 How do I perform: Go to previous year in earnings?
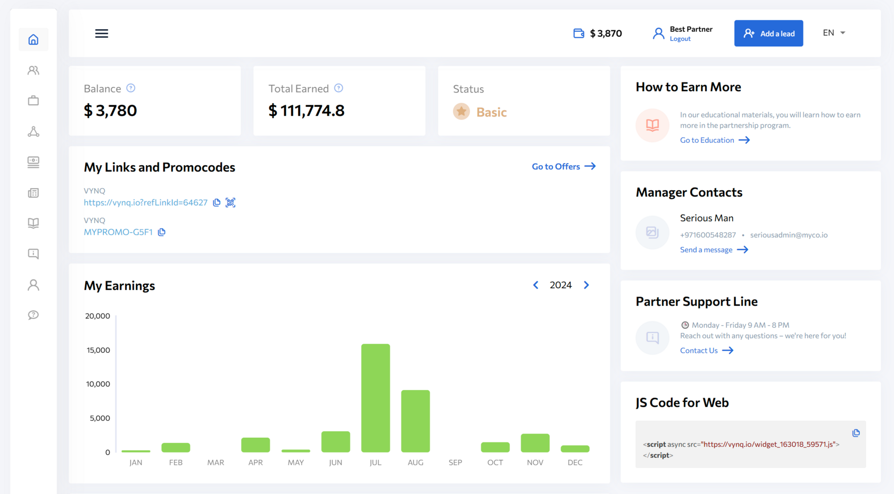536,285
